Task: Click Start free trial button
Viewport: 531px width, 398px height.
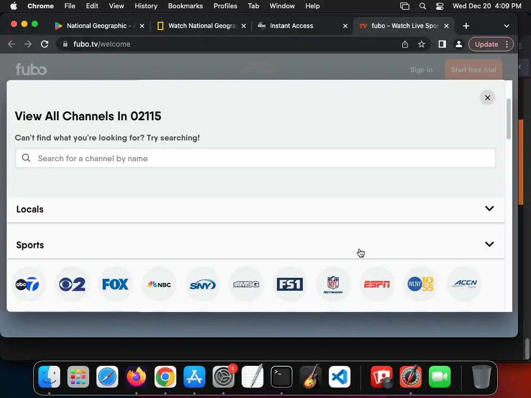Action: 473,69
